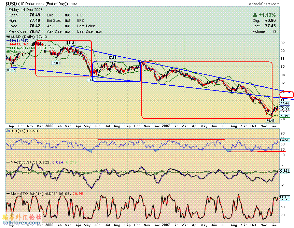
Task: Click the volume bars icon in legend
Action: pyautogui.click(x=8, y=51)
